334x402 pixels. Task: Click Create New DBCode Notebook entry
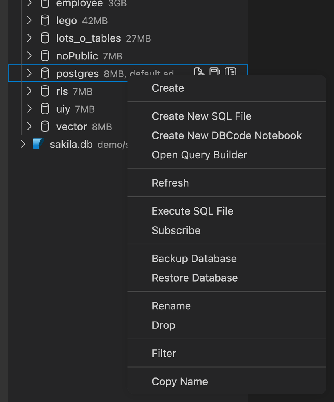[x=227, y=135]
